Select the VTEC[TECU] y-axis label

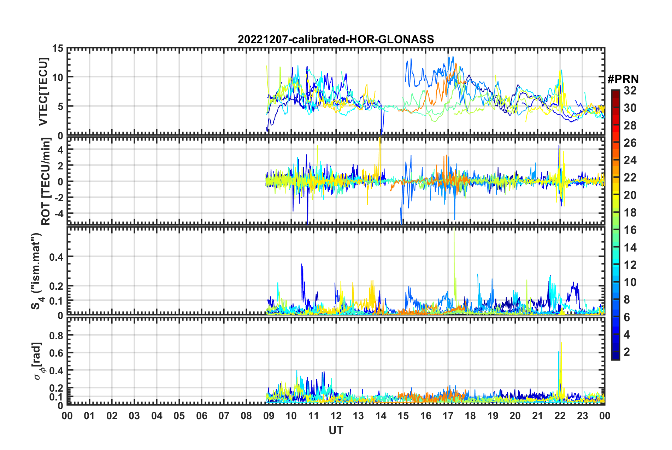click(43, 92)
